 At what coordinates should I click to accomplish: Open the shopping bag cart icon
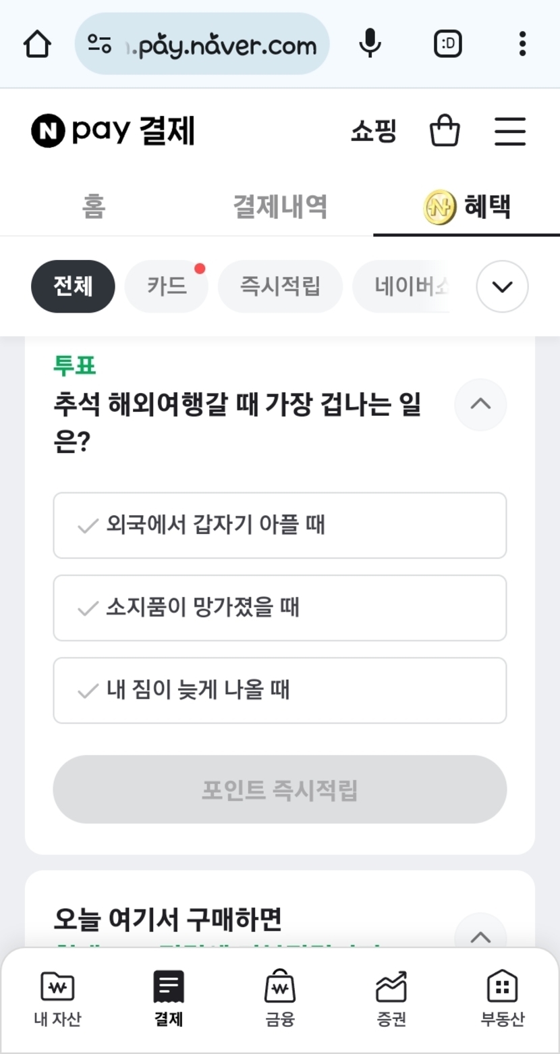click(445, 131)
